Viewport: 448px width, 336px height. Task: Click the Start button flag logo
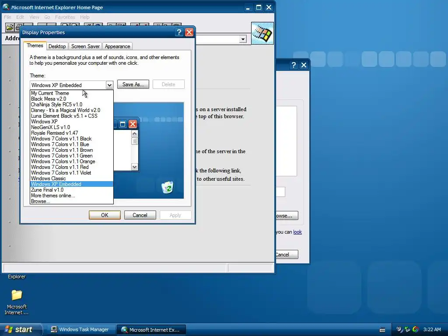(9, 329)
